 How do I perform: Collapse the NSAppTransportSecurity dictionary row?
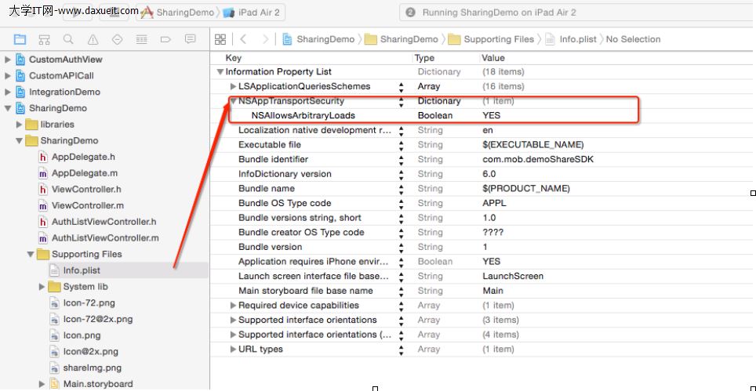pyautogui.click(x=233, y=101)
